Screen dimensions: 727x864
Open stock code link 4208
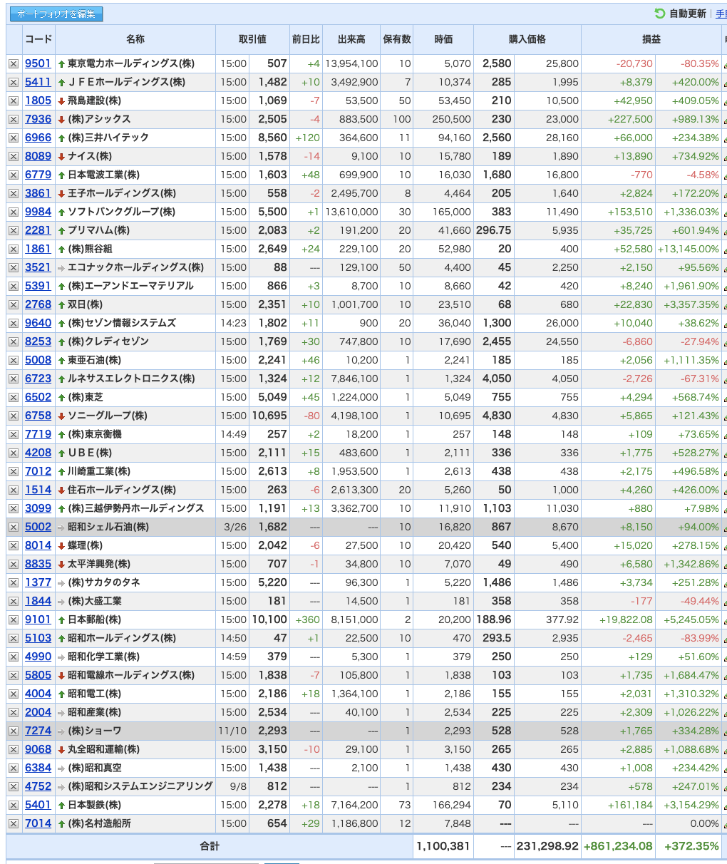[x=38, y=453]
